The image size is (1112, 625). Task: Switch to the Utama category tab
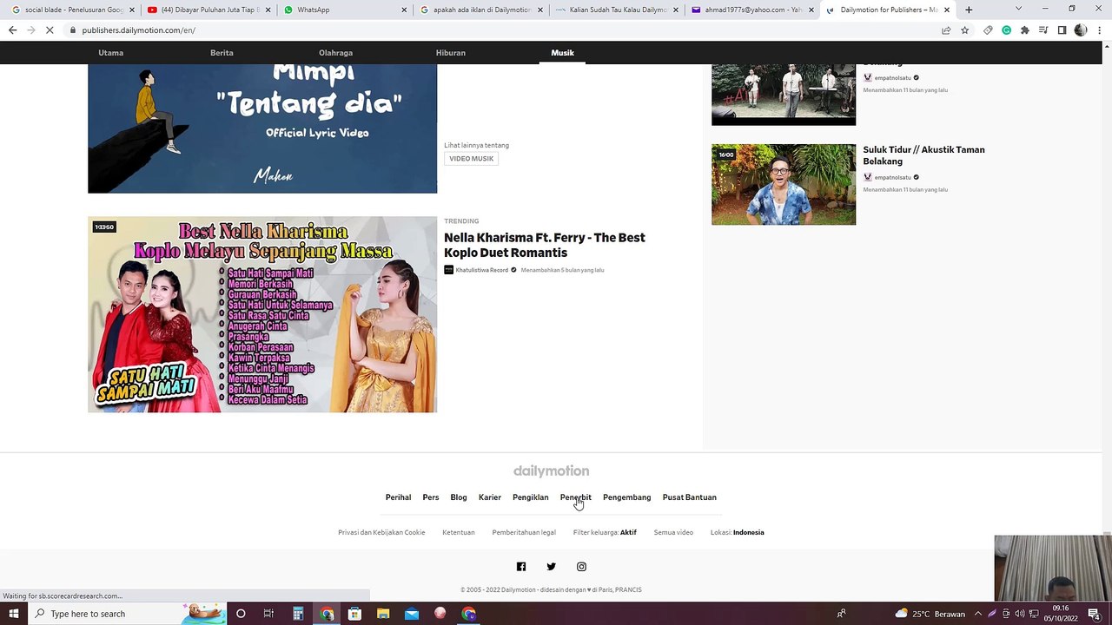(x=111, y=53)
